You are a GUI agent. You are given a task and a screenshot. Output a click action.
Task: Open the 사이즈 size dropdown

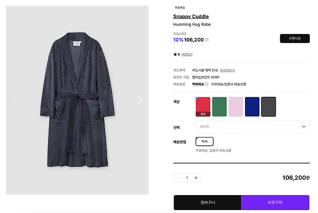tap(252, 126)
